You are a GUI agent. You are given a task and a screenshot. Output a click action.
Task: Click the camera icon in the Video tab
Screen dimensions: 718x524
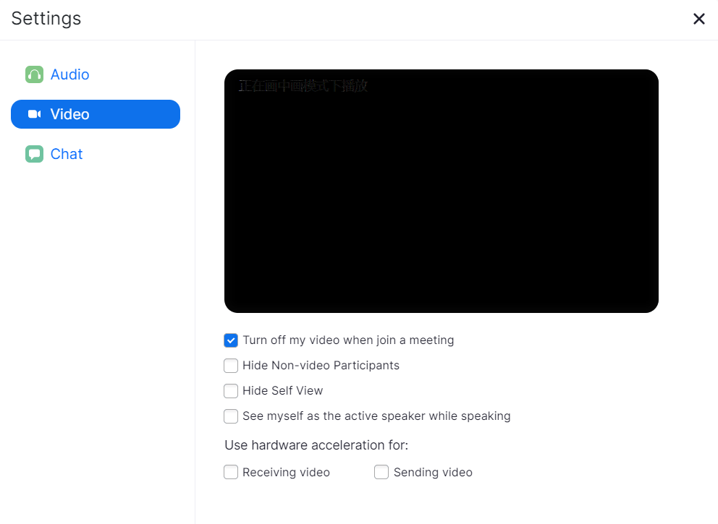click(x=34, y=114)
